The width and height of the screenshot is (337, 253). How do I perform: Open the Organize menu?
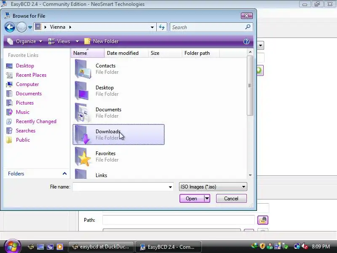[25, 41]
